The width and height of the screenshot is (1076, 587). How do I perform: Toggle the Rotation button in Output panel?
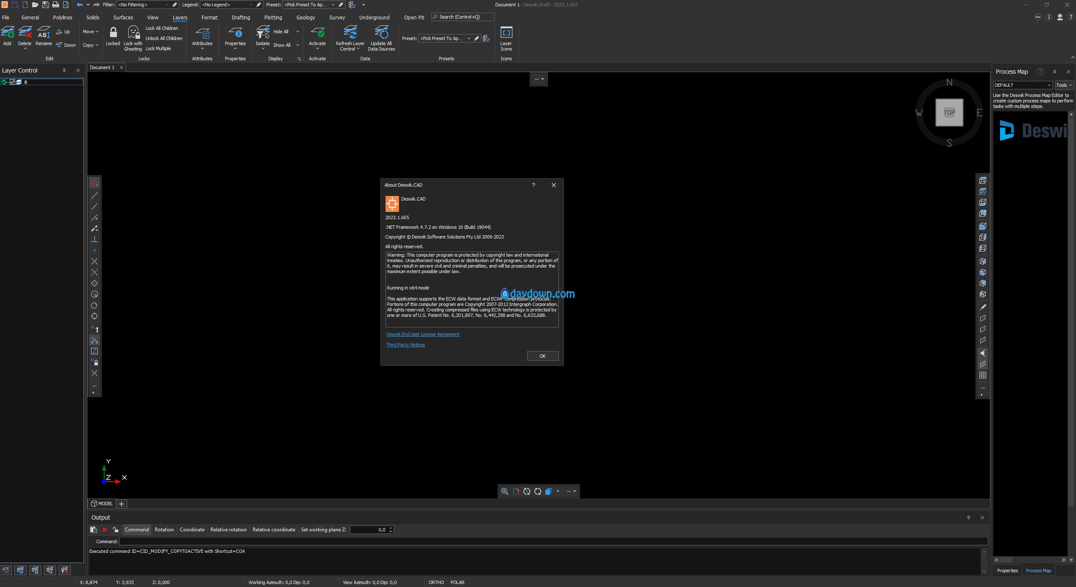tap(164, 530)
